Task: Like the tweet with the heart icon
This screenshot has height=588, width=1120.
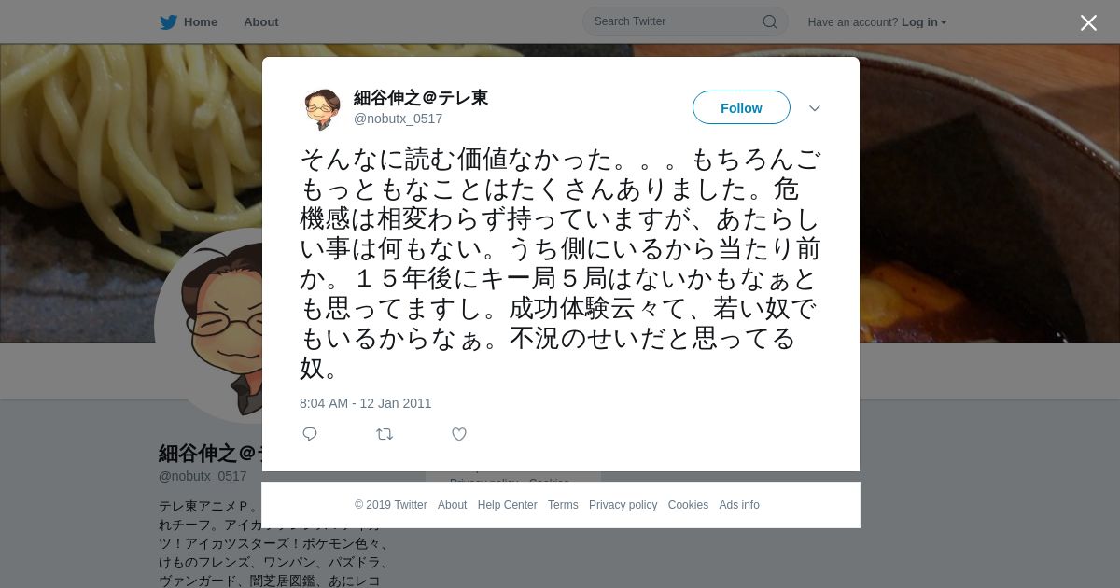Action: click(459, 434)
